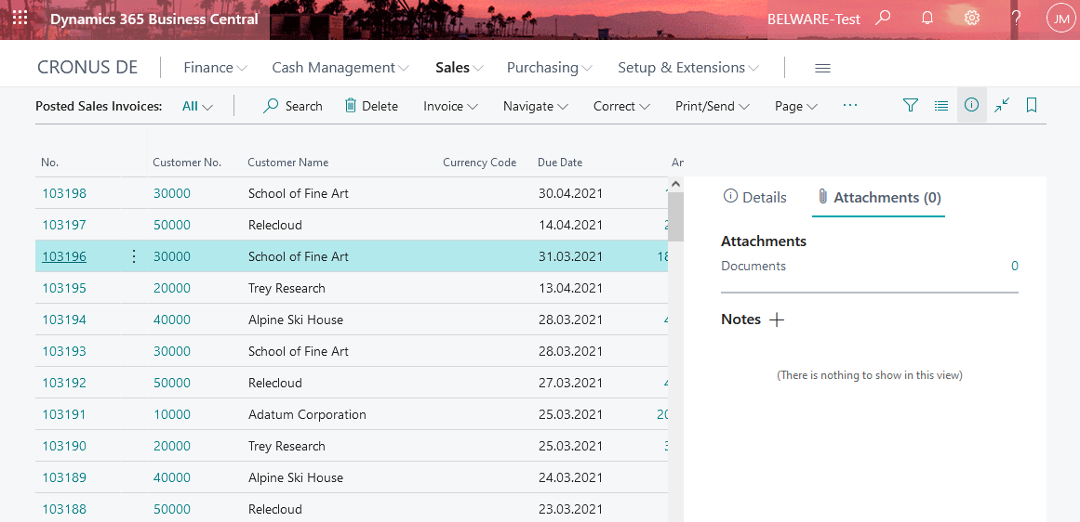Screen dimensions: 1080x522
Task: Switch list layout view icon
Action: [x=940, y=105]
